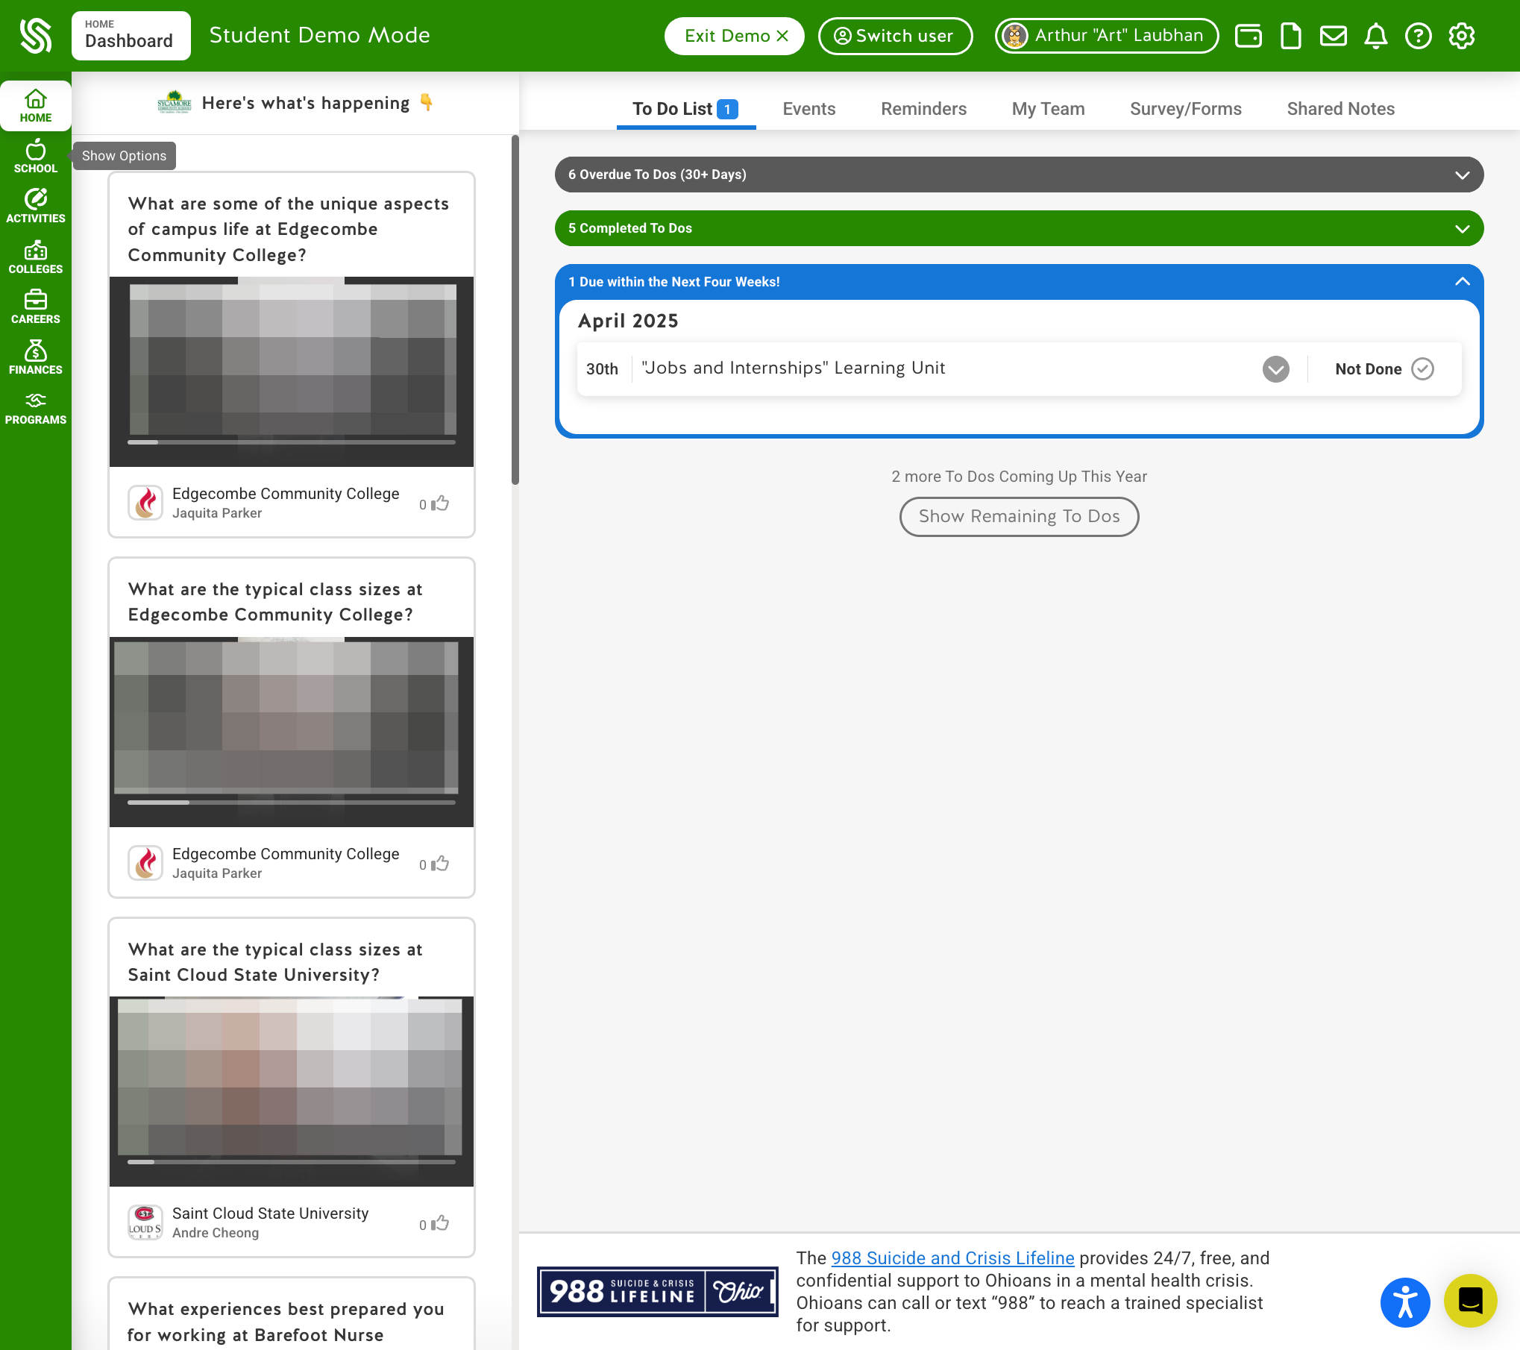This screenshot has width=1520, height=1350.
Task: Open the yellow chat widget
Action: pos(1471,1301)
